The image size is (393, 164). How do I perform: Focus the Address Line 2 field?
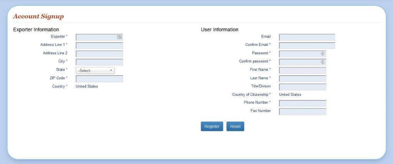tap(99, 54)
